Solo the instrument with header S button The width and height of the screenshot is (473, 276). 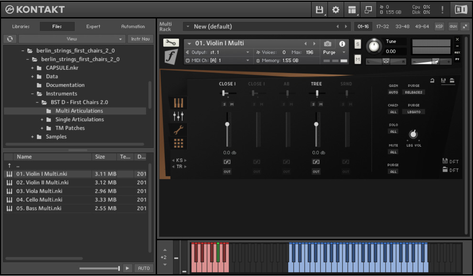point(358,44)
